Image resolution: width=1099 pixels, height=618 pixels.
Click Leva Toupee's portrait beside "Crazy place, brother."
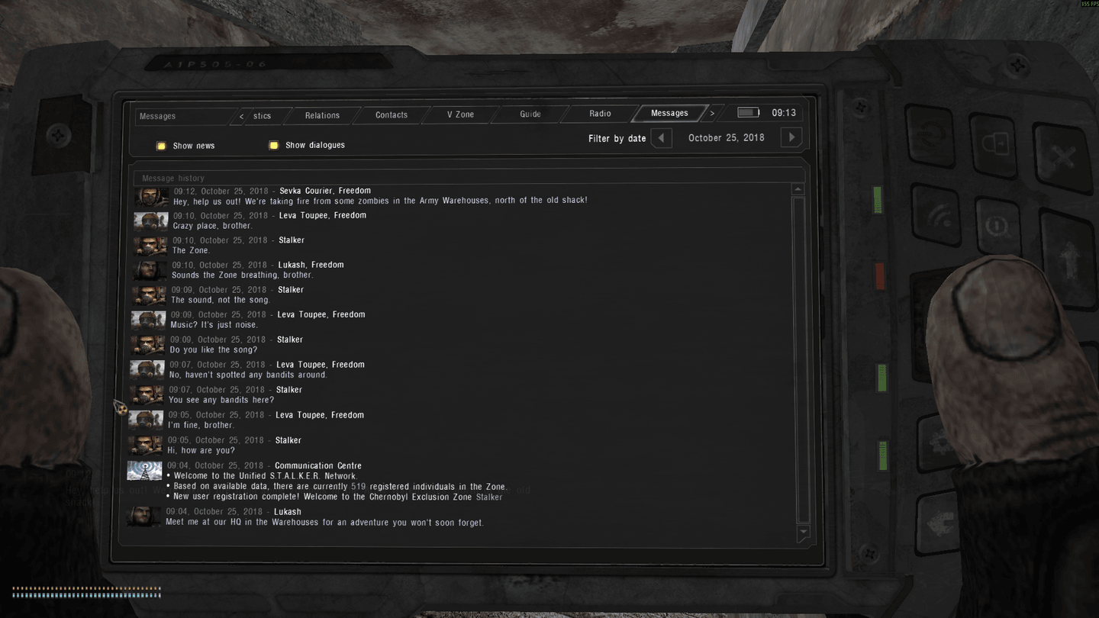pyautogui.click(x=151, y=221)
